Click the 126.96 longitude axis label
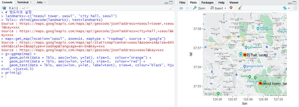This screenshot has width=299, height=107. [x=218, y=99]
